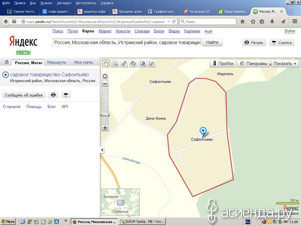The height and width of the screenshot is (226, 301).
Task: Click the Найти search button
Action: (212, 42)
